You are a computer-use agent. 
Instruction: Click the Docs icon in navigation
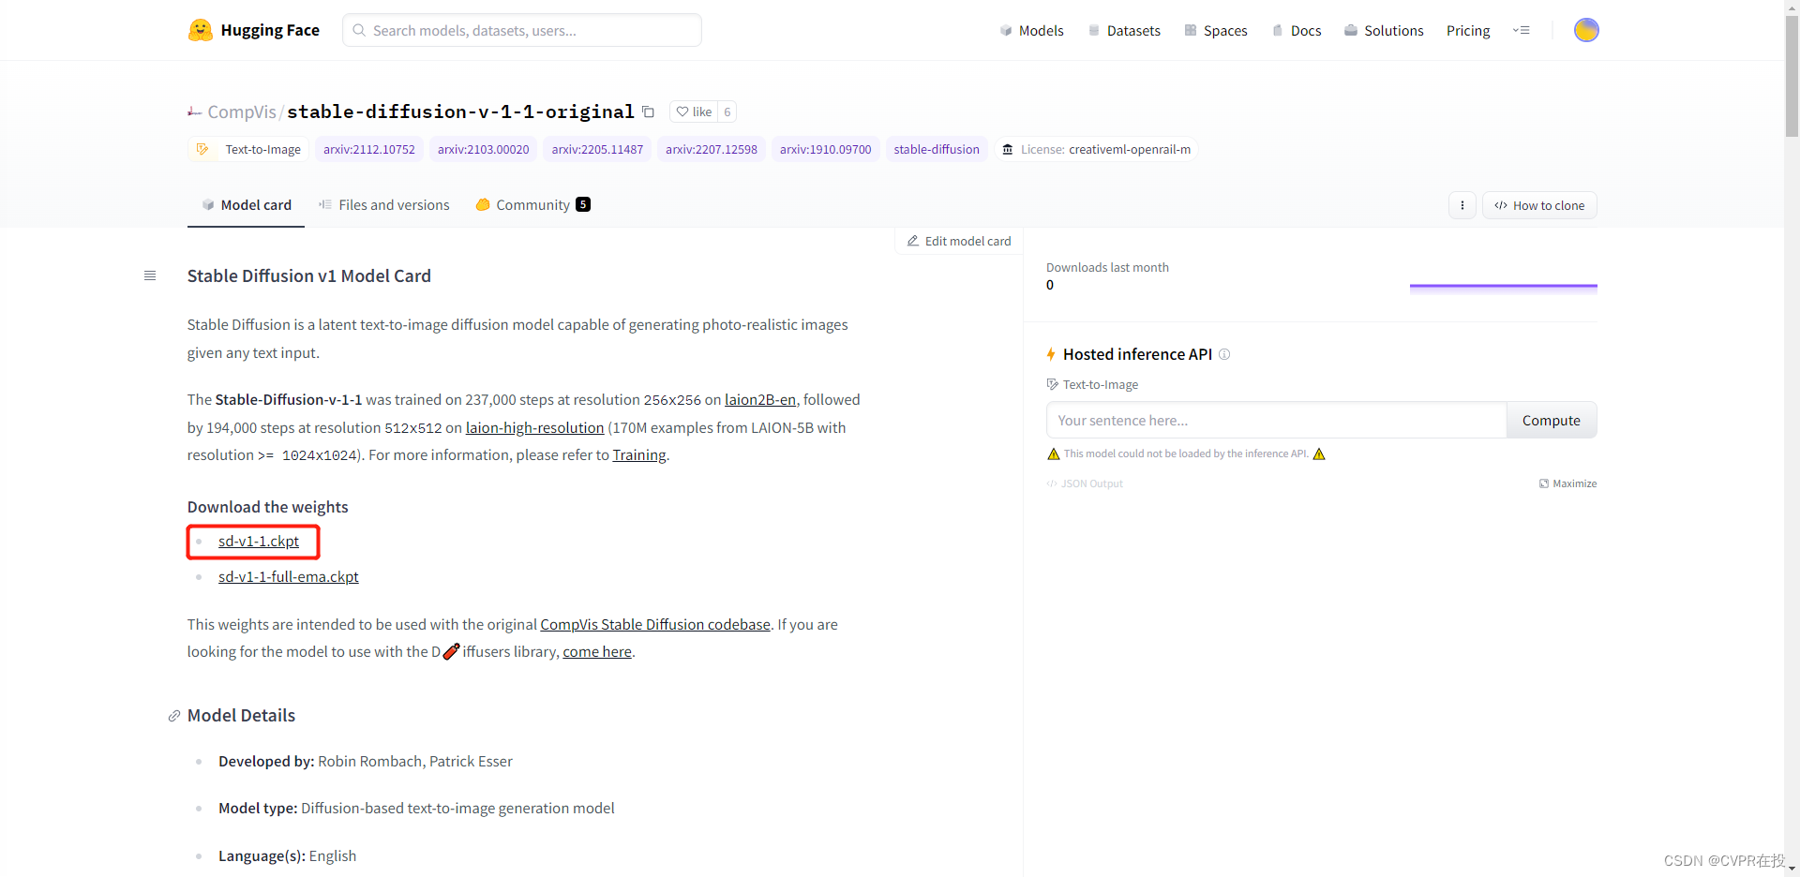pos(1278,30)
